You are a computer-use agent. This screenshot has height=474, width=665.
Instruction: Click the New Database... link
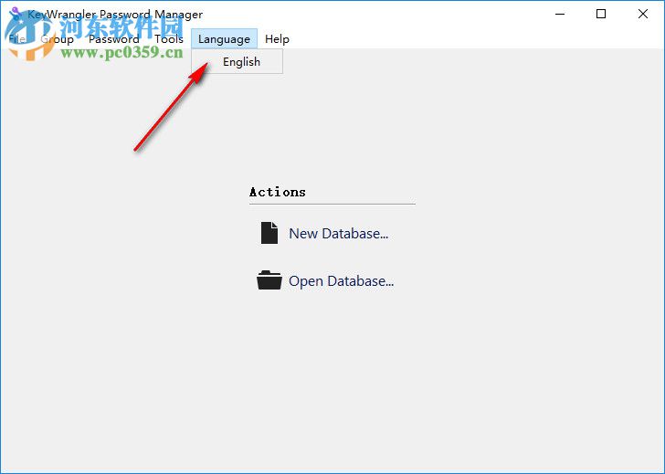click(338, 234)
